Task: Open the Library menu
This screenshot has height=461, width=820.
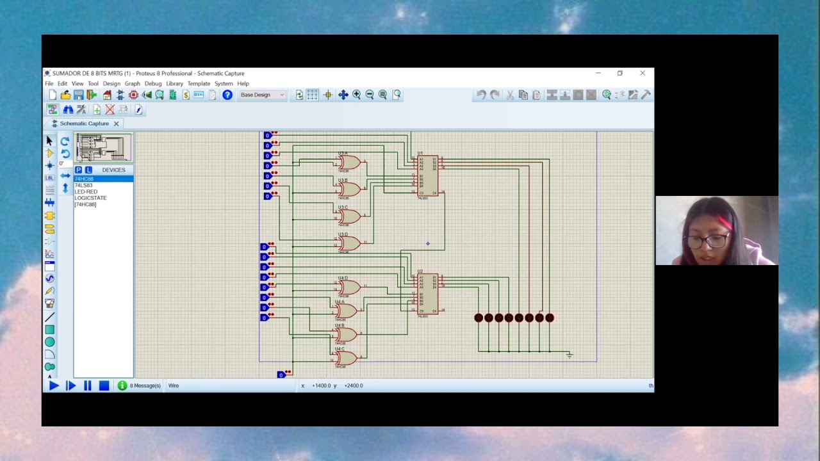Action: (174, 84)
